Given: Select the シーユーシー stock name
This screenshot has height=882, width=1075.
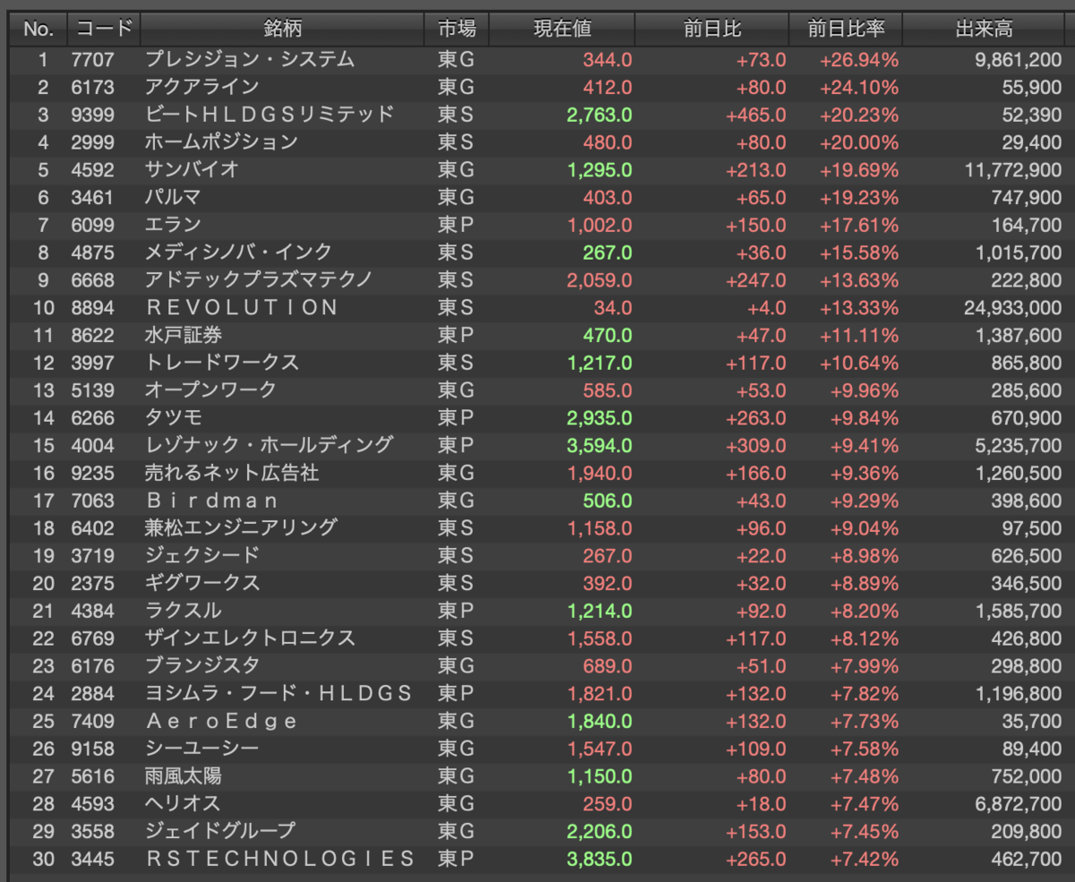Looking at the screenshot, I should click(x=202, y=749).
